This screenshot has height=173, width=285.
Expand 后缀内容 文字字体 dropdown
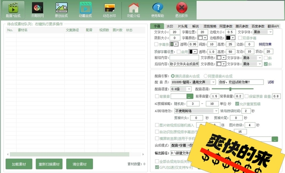[x=252, y=64]
